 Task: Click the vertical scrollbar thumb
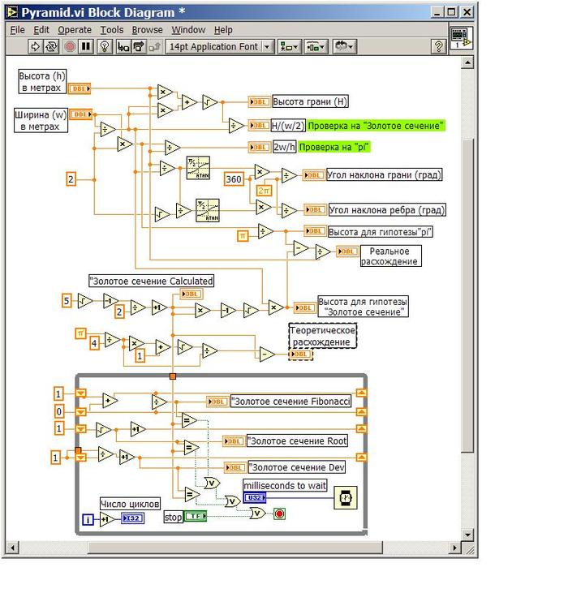tap(467, 296)
